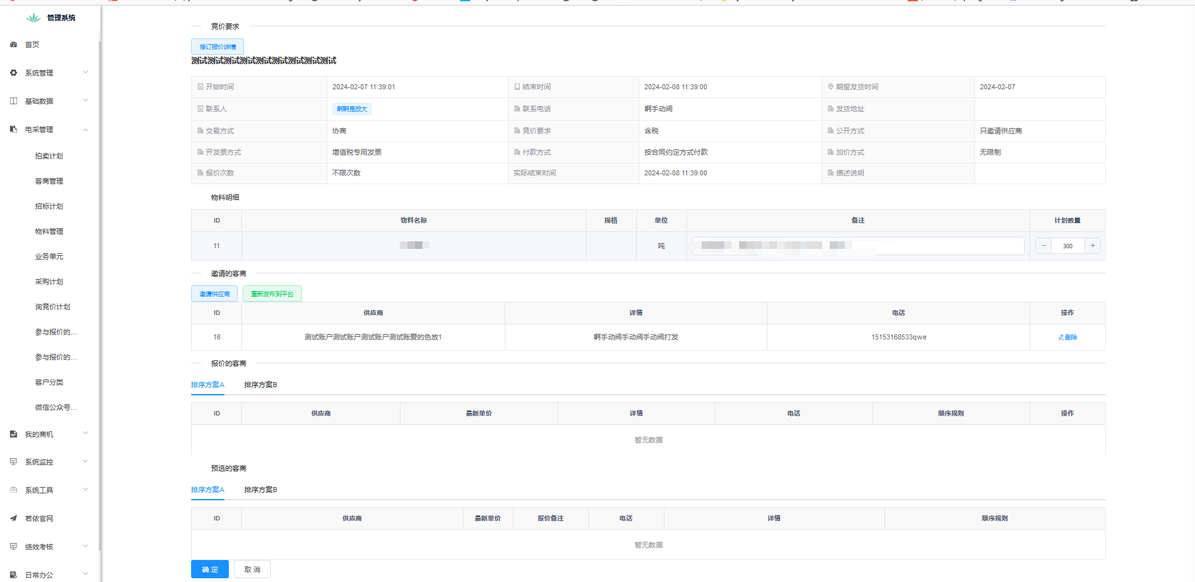Click the icon before 描述说明 label
Image resolution: width=1195 pixels, height=582 pixels.
coord(830,173)
